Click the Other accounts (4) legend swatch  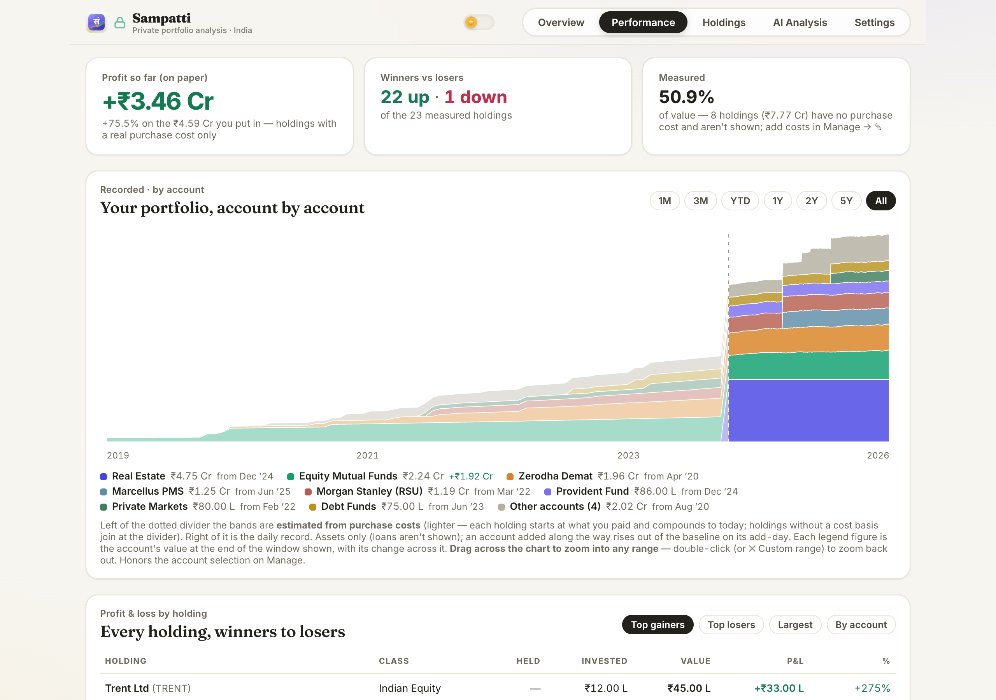point(502,507)
